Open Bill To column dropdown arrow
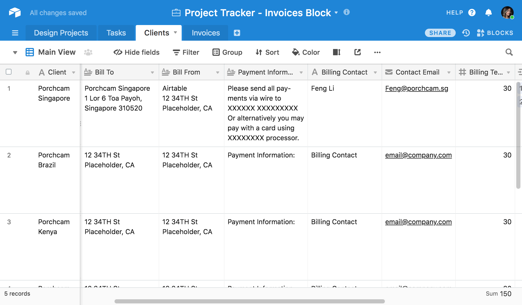522x305 pixels. (x=152, y=72)
